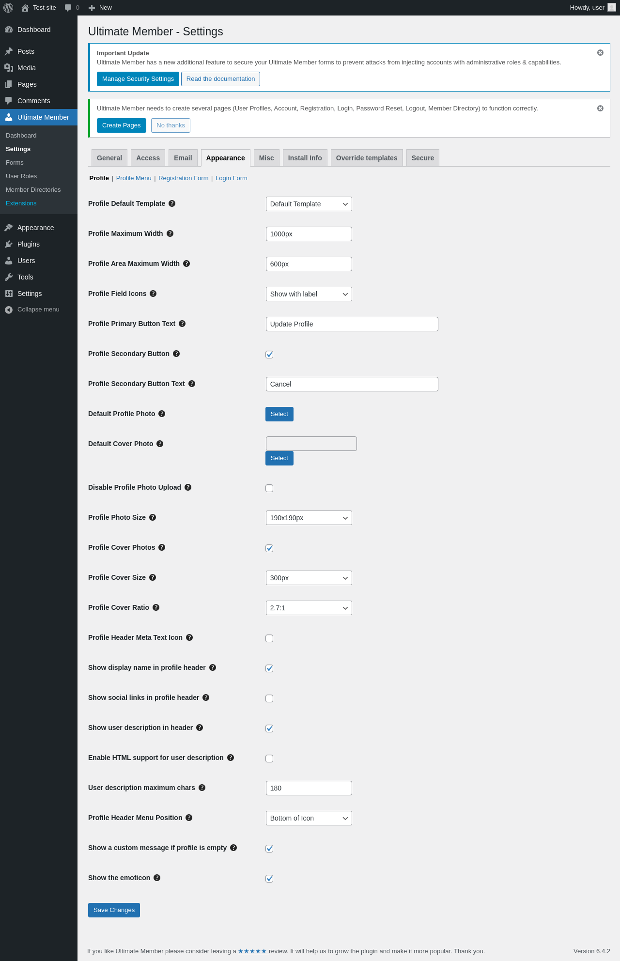This screenshot has height=961, width=620.
Task: Switch to the Install Info tab
Action: (305, 158)
